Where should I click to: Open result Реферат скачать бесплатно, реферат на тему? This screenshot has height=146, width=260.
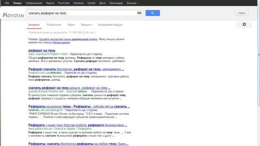76,69
